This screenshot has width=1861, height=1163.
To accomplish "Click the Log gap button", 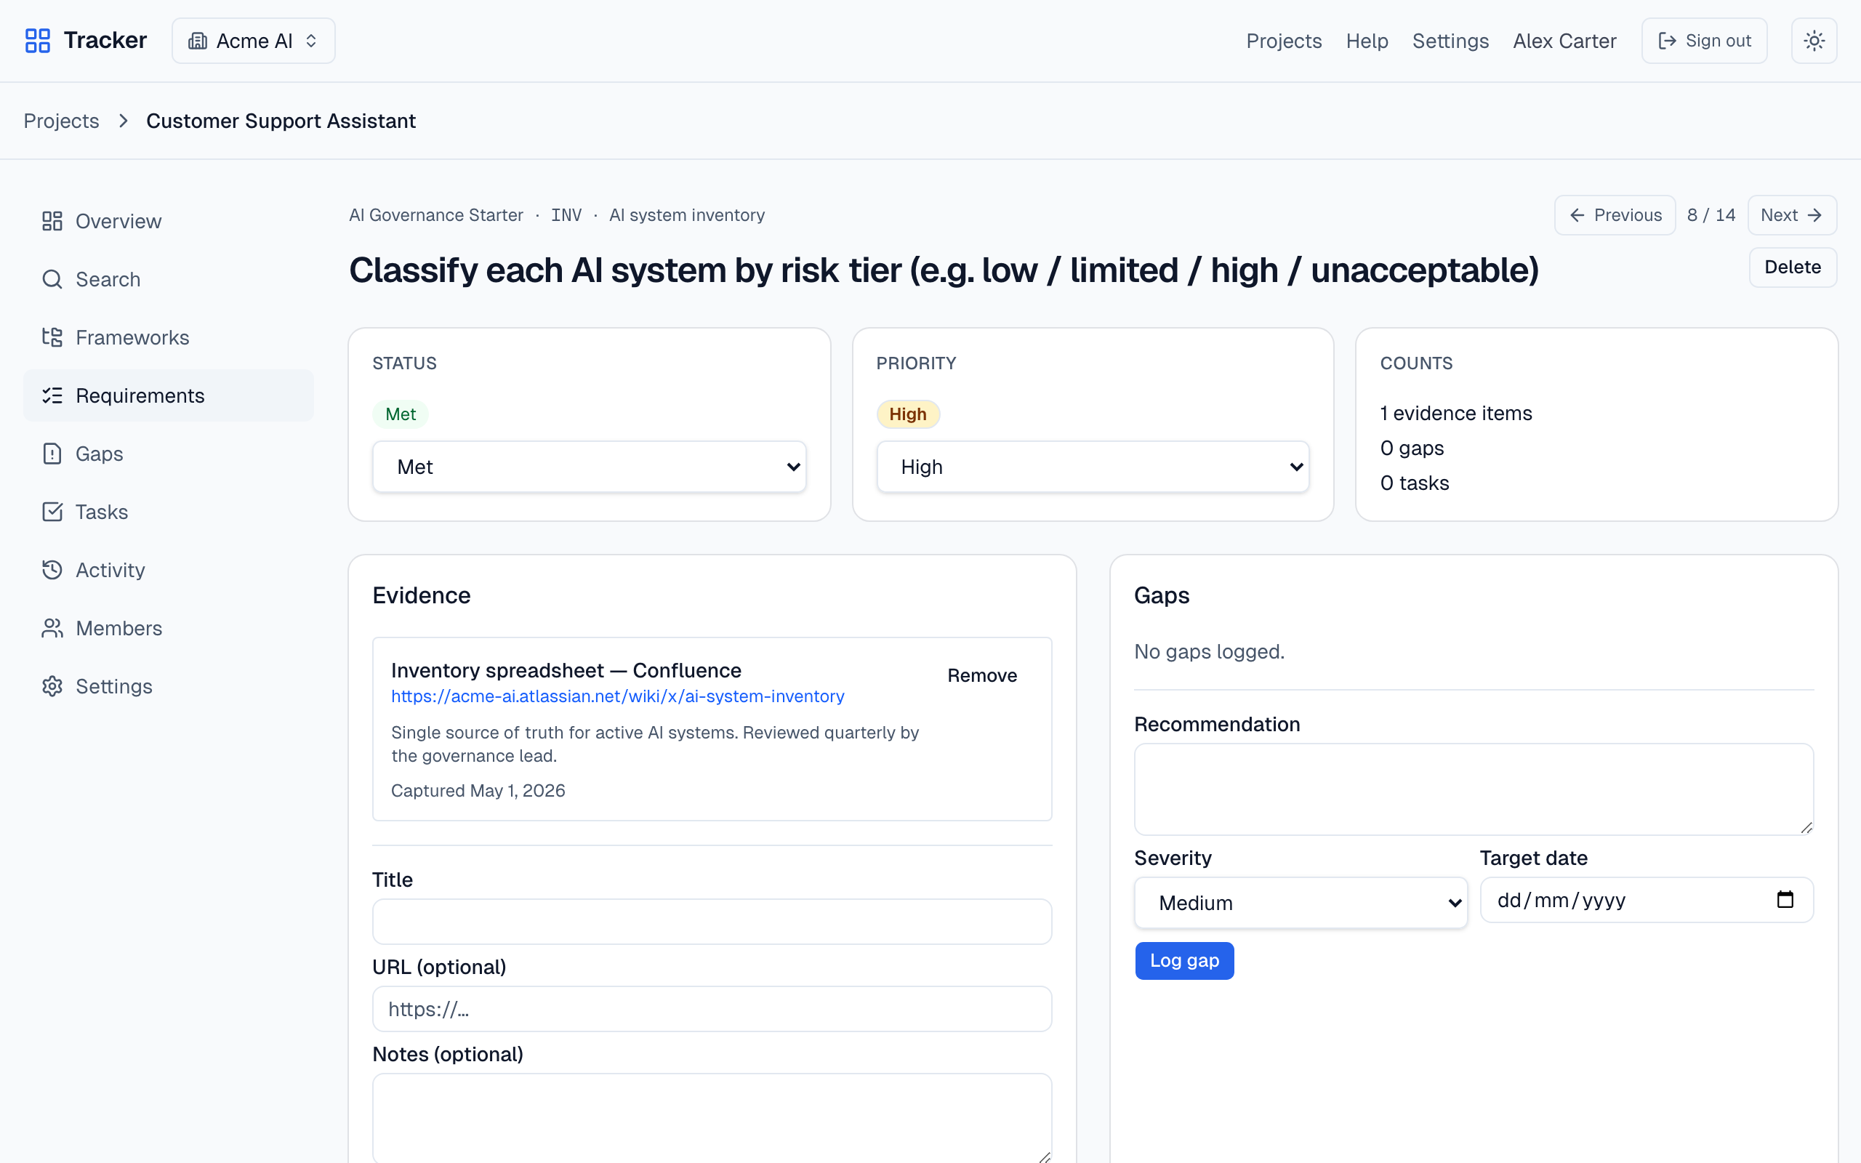I will pyautogui.click(x=1184, y=961).
